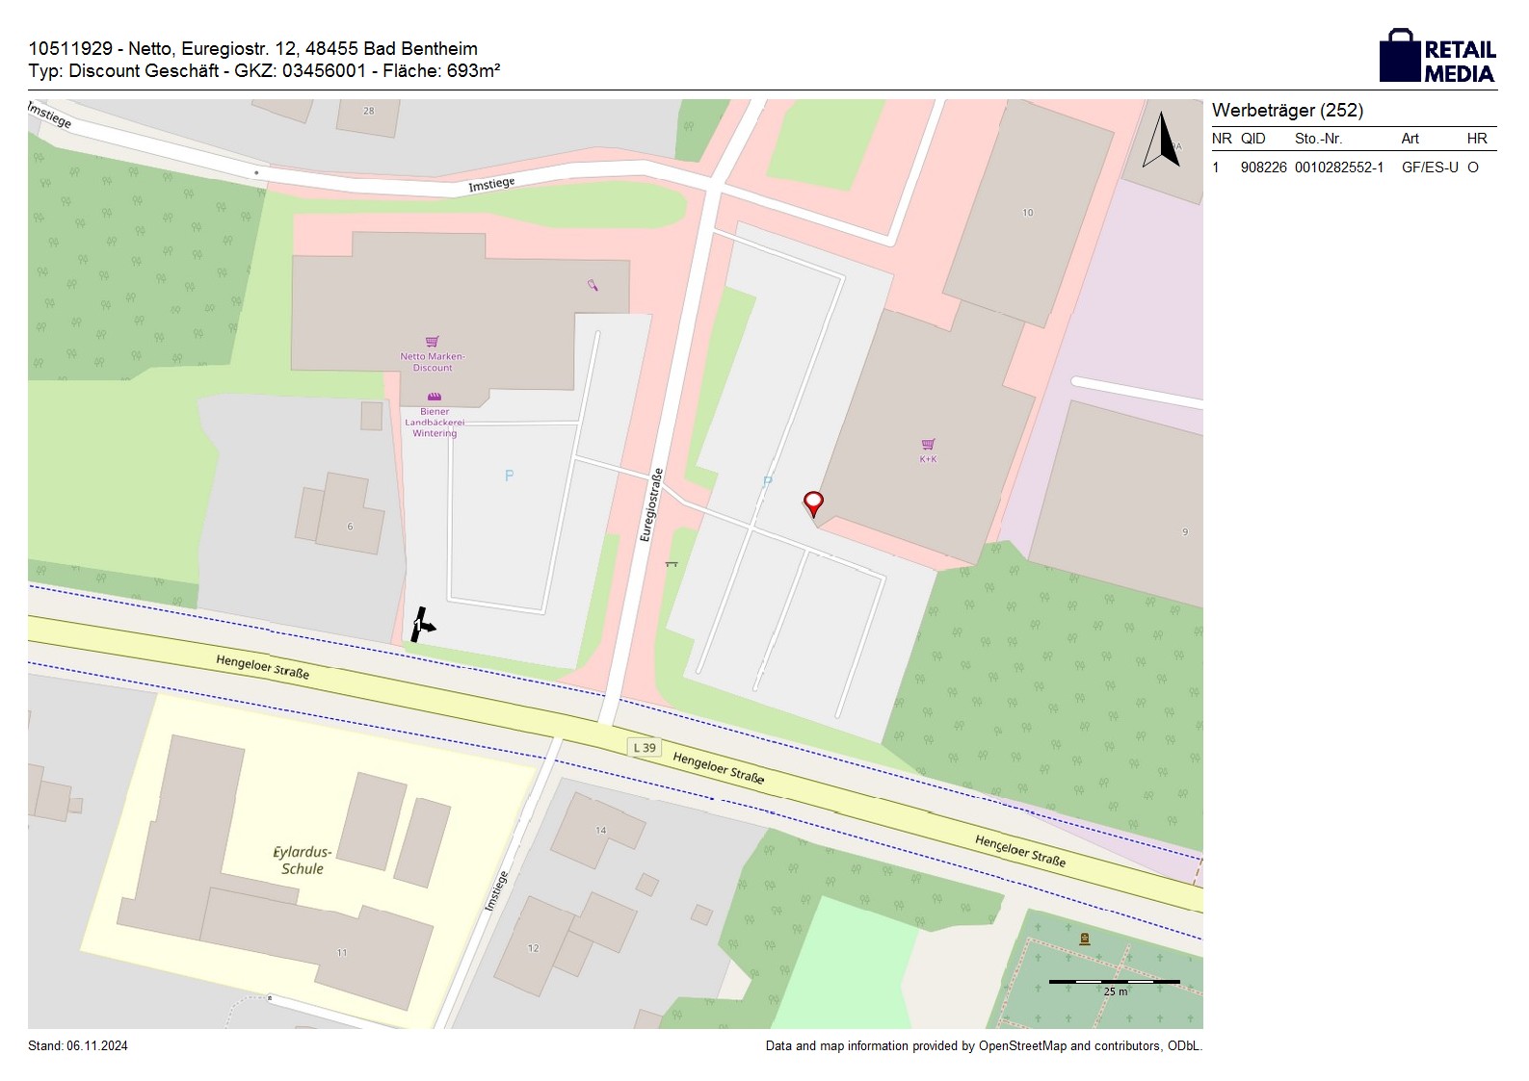Select the QID column header

click(x=1252, y=139)
